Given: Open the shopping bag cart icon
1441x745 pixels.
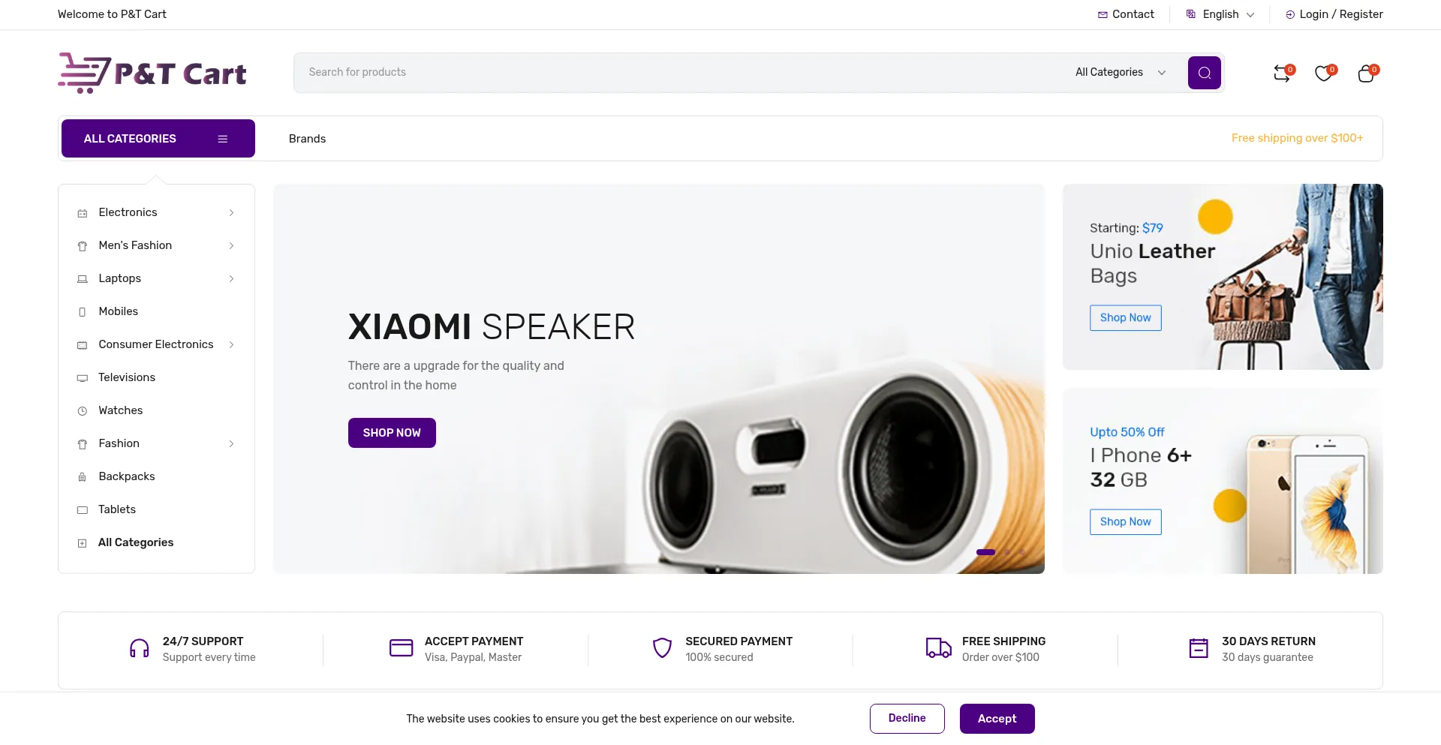Looking at the screenshot, I should click(x=1366, y=74).
